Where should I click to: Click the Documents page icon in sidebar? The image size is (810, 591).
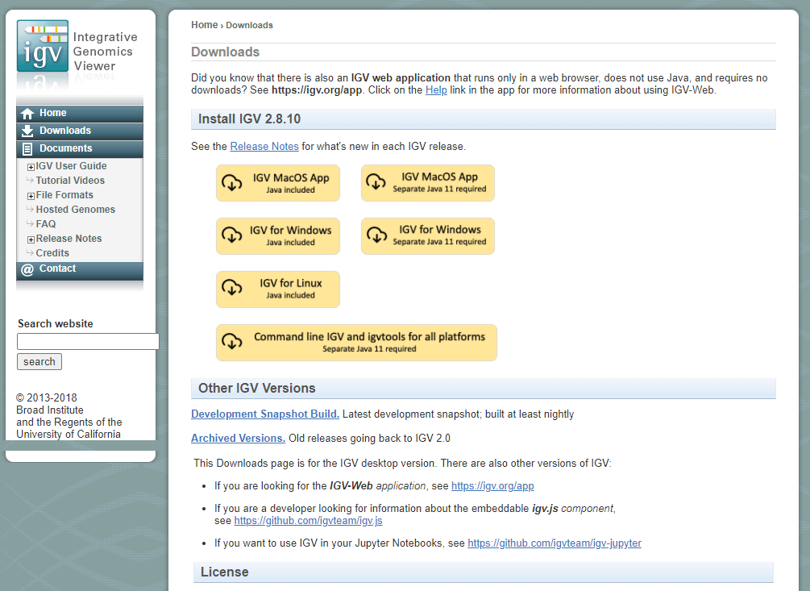(27, 149)
